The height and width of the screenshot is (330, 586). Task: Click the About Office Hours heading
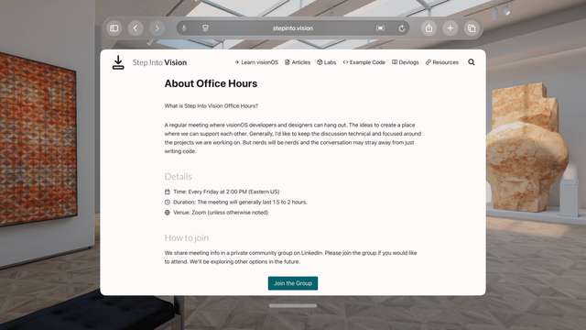click(211, 83)
